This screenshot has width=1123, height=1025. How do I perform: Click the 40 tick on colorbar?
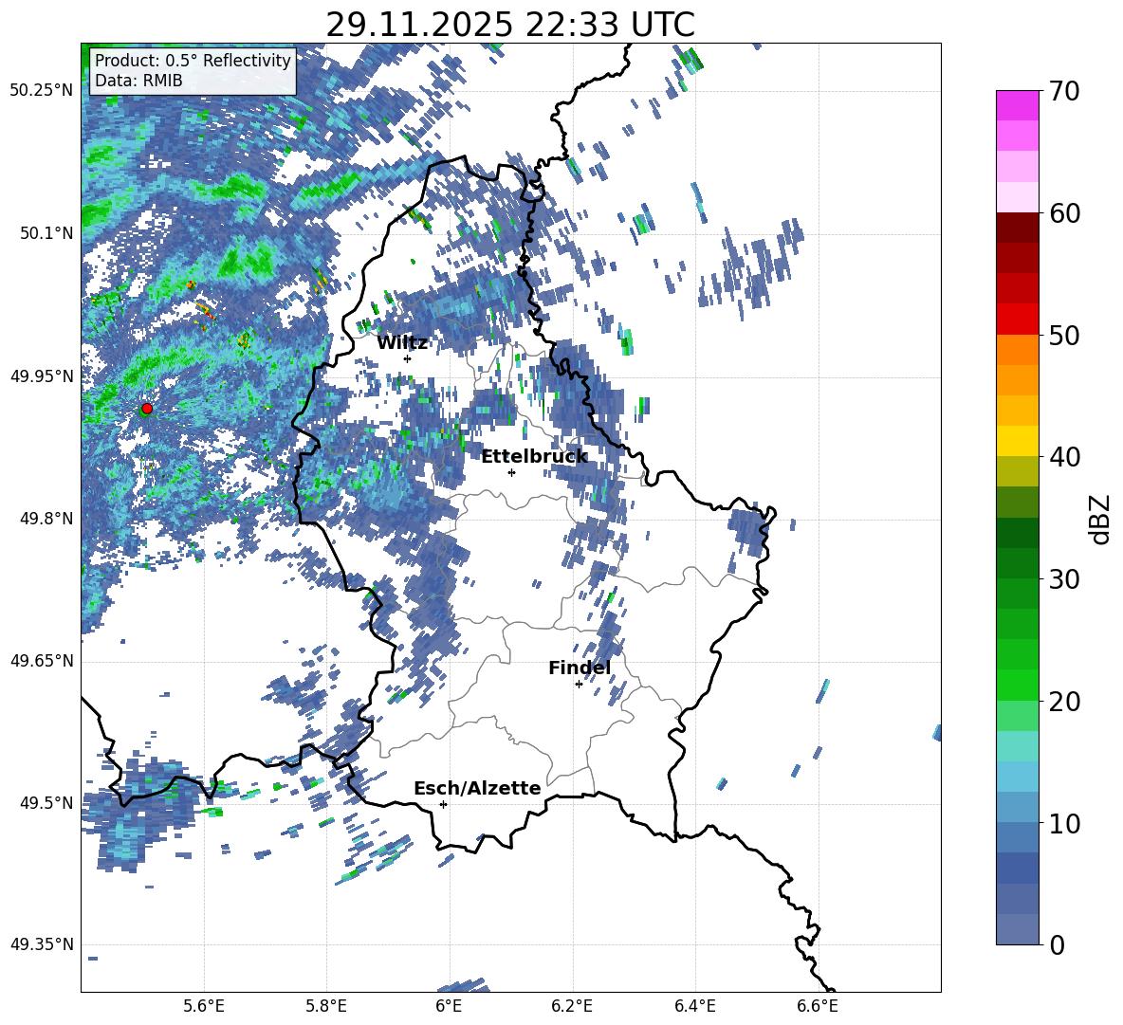[x=1065, y=457]
